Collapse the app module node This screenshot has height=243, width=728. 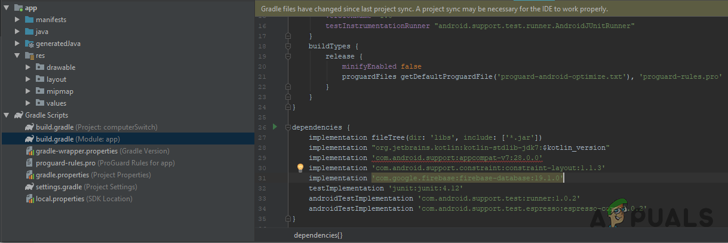pos(6,8)
